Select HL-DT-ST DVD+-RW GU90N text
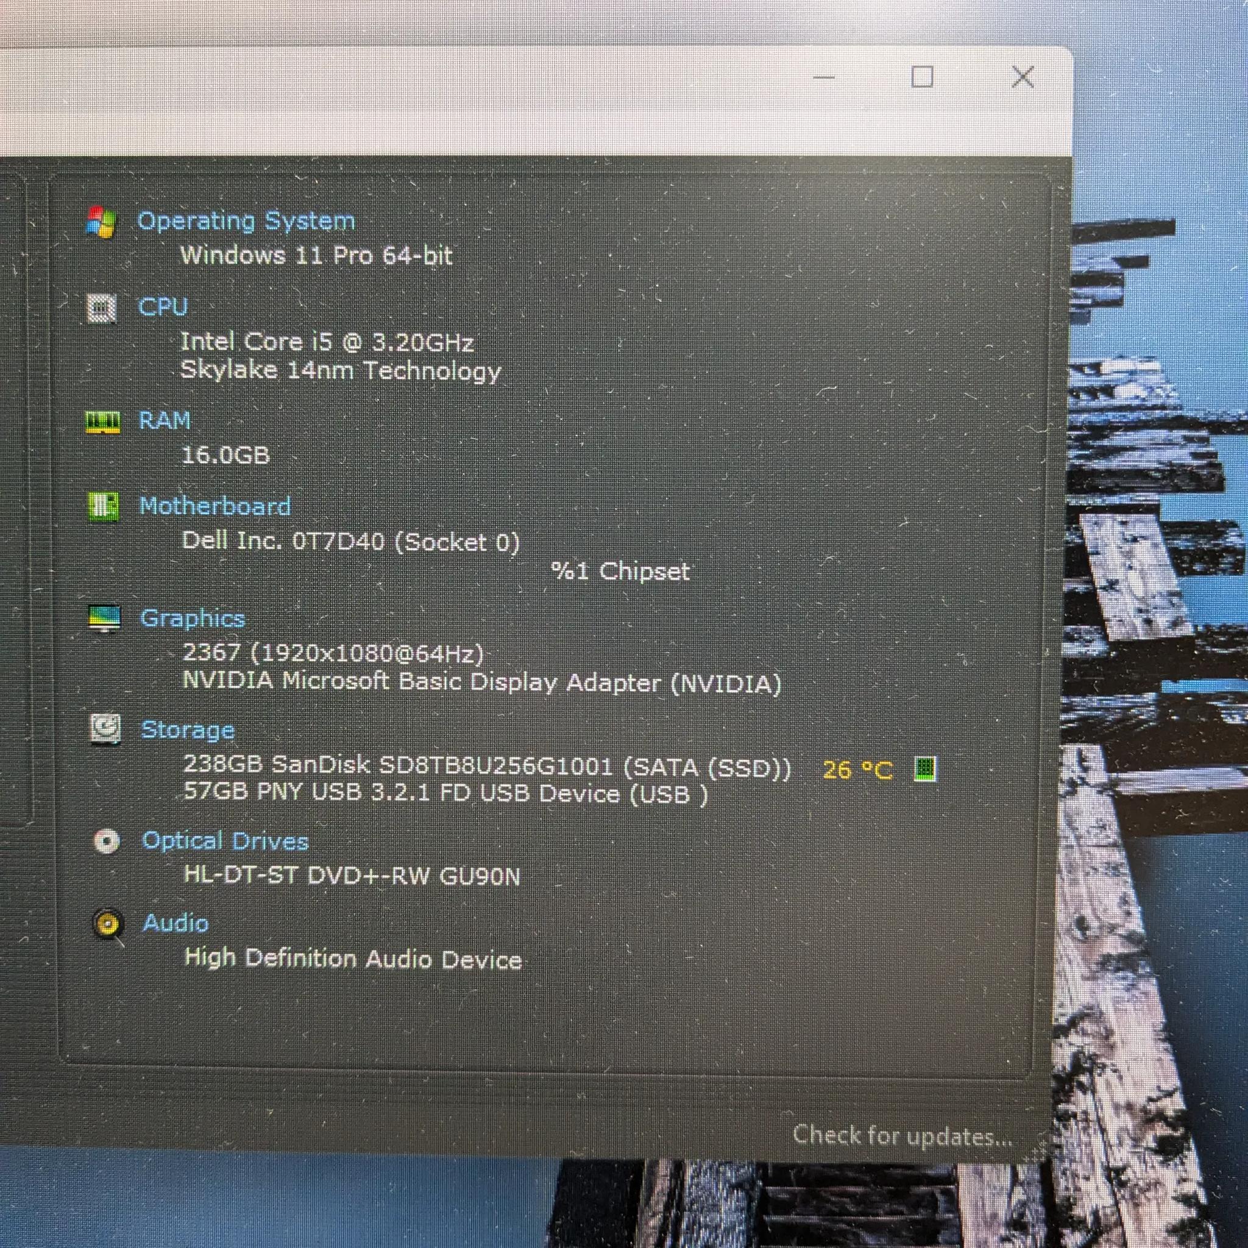Image resolution: width=1248 pixels, height=1248 pixels. click(352, 876)
